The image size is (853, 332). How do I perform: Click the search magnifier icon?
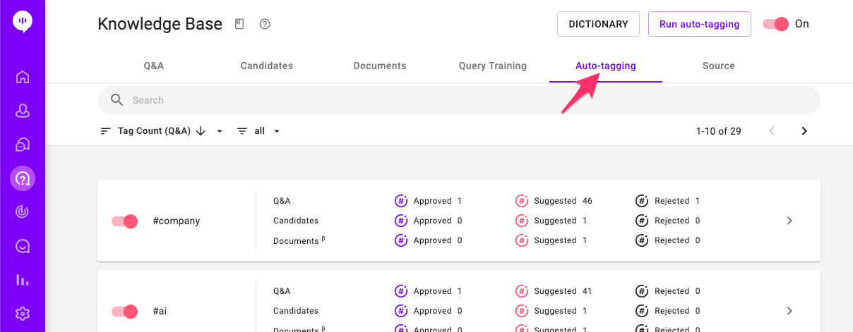(x=117, y=100)
